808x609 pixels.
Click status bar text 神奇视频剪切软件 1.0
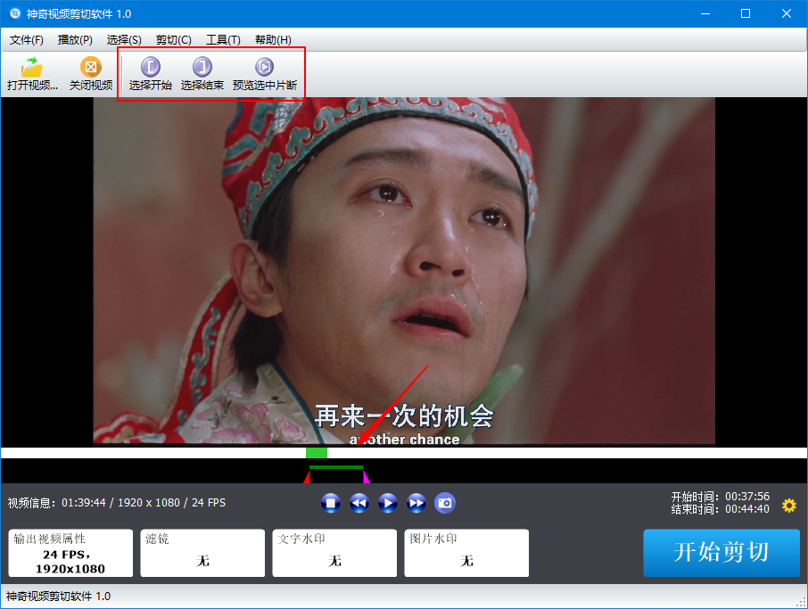58,597
